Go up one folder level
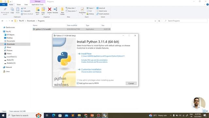The width and height of the screenshot is (209, 118). pyautogui.click(x=12, y=21)
